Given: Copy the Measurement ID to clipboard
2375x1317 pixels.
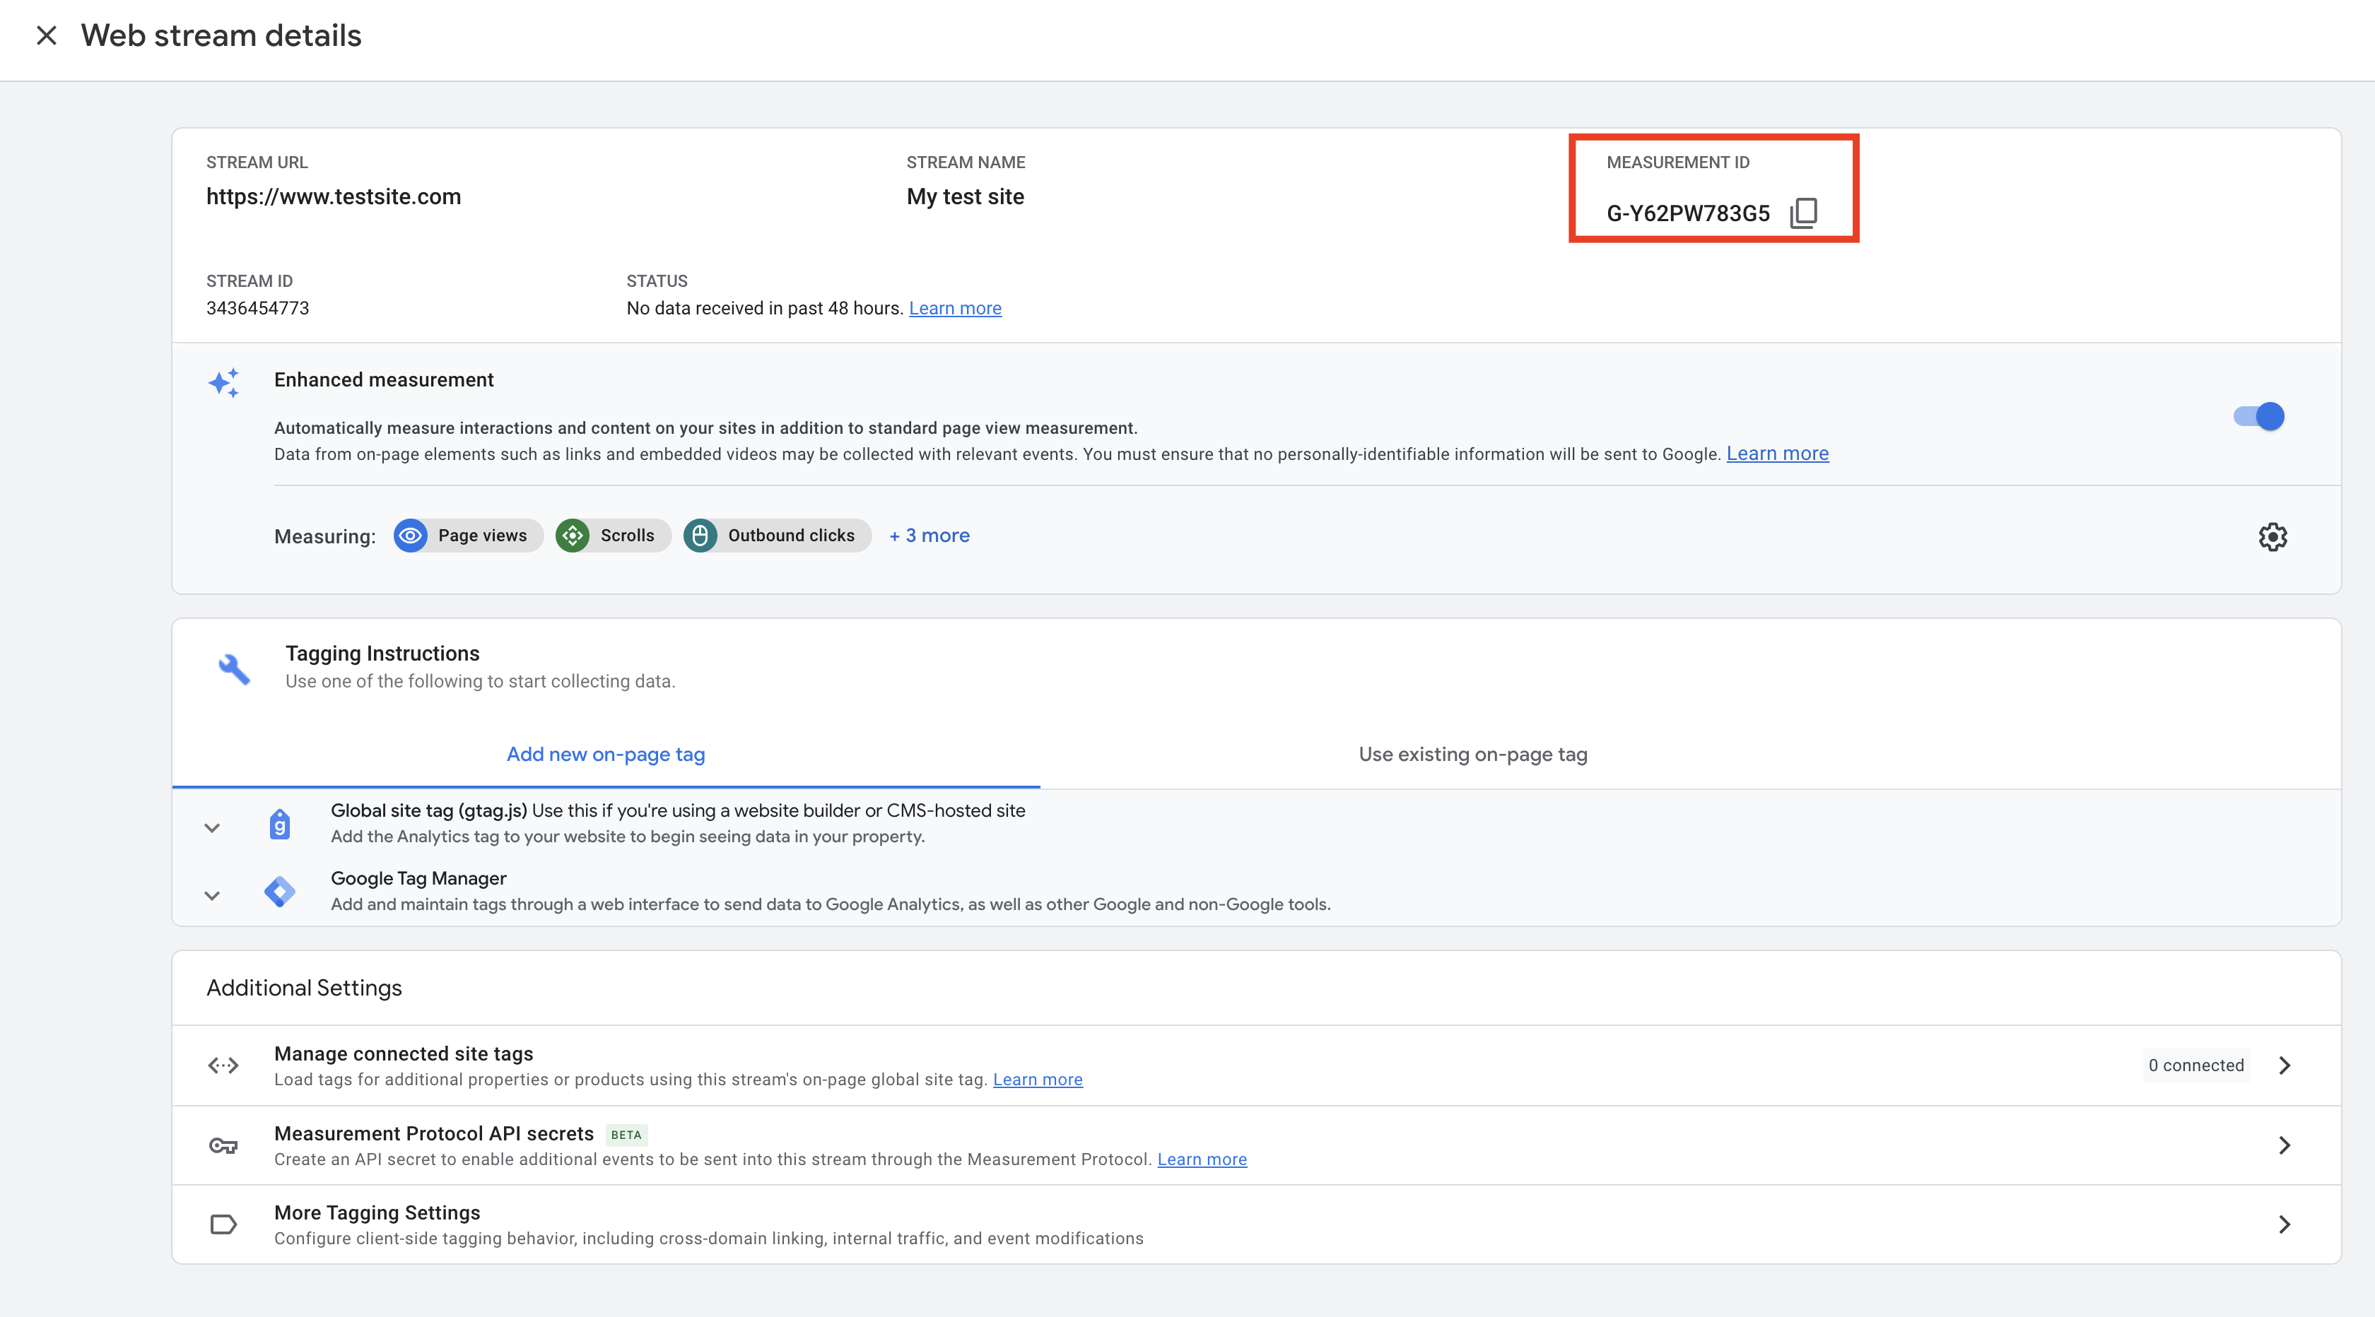Looking at the screenshot, I should (1803, 213).
